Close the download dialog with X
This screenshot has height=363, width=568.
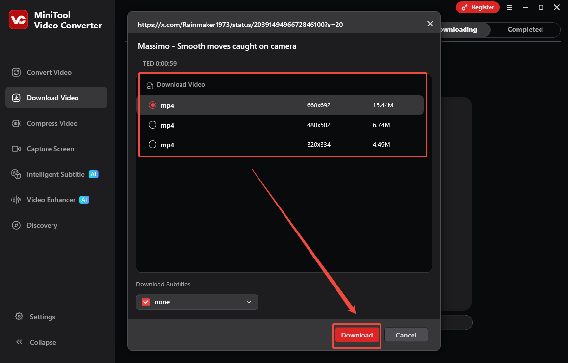tap(430, 24)
